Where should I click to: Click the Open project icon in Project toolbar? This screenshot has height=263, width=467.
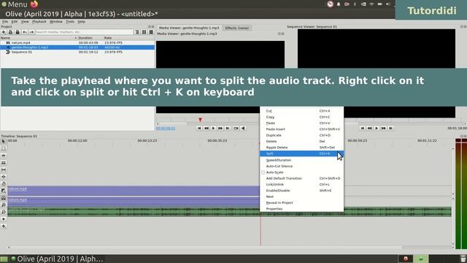[10, 32]
